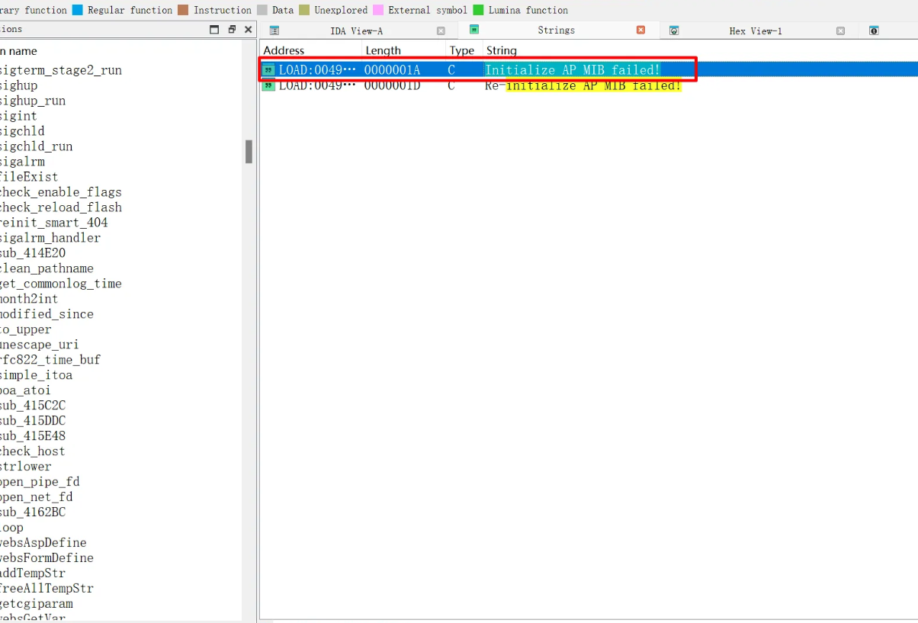Select the sigint function

[18, 116]
